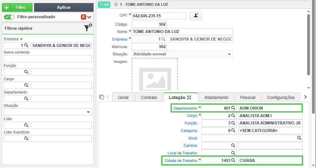316x168 pixels.
Task: Click the ANALISTA ADM I cargo field
Action: pos(270,116)
